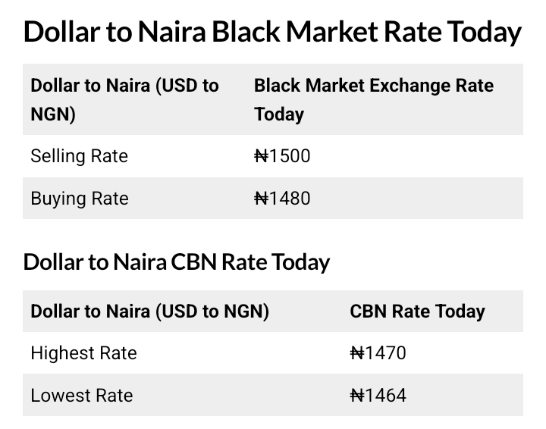Click the Buying Rate label

point(80,199)
